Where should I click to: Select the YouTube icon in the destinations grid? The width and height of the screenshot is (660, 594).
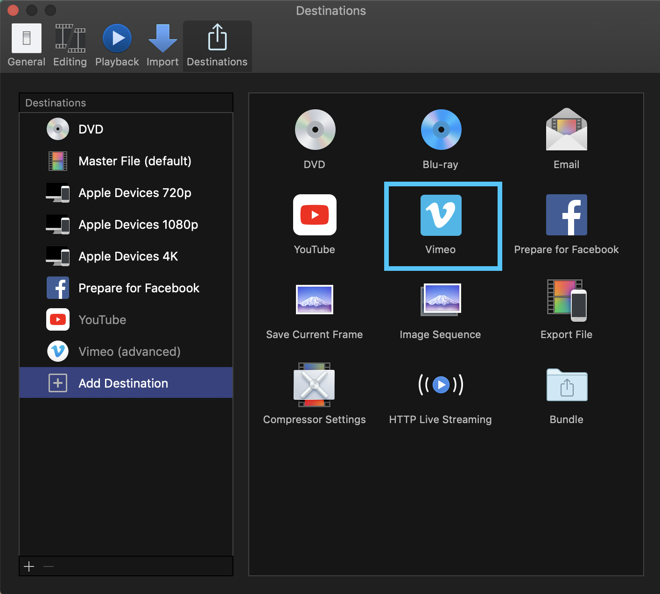(315, 215)
